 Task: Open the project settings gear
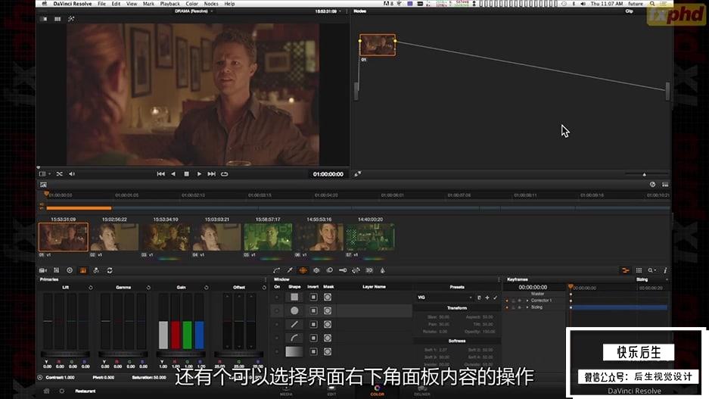pos(62,391)
